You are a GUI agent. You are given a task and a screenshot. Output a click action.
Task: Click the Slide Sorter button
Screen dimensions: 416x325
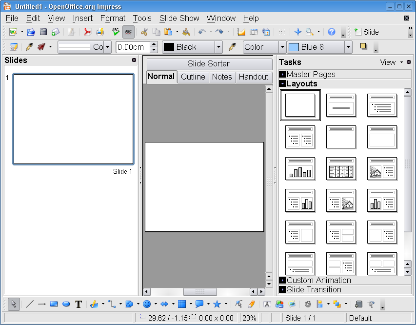(x=209, y=64)
